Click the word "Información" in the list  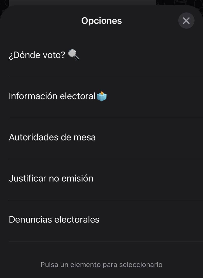pyautogui.click(x=33, y=96)
